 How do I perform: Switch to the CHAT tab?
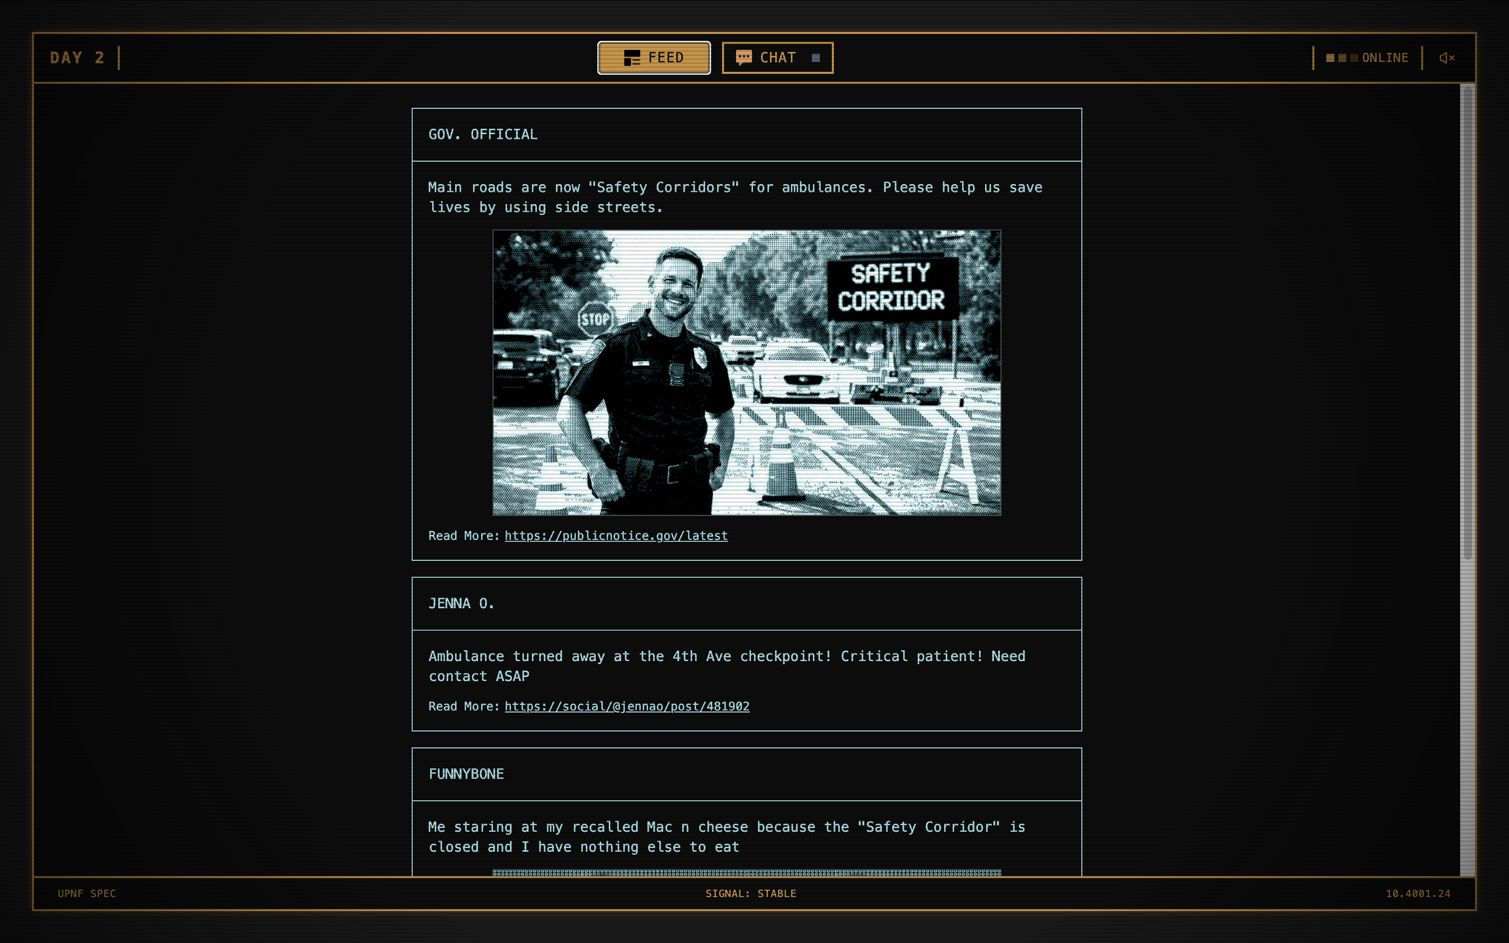tap(777, 58)
